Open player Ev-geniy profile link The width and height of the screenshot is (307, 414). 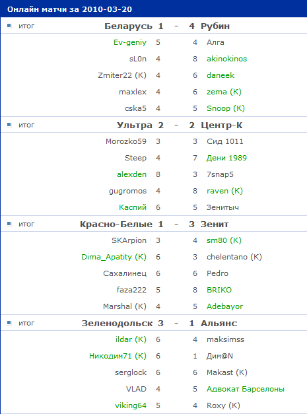(130, 42)
